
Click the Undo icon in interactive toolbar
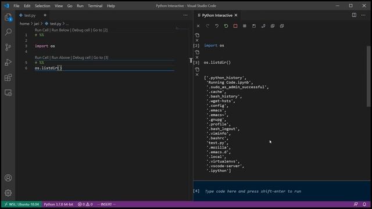[x=217, y=26]
